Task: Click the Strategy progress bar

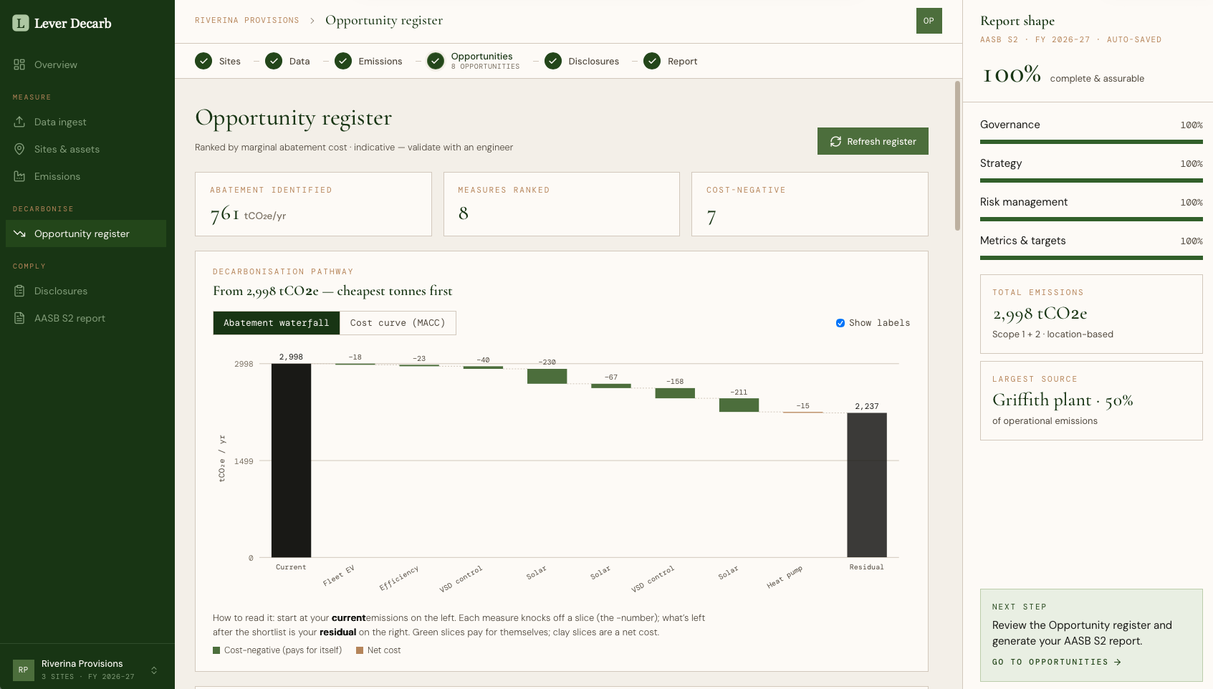Action: click(1091, 180)
